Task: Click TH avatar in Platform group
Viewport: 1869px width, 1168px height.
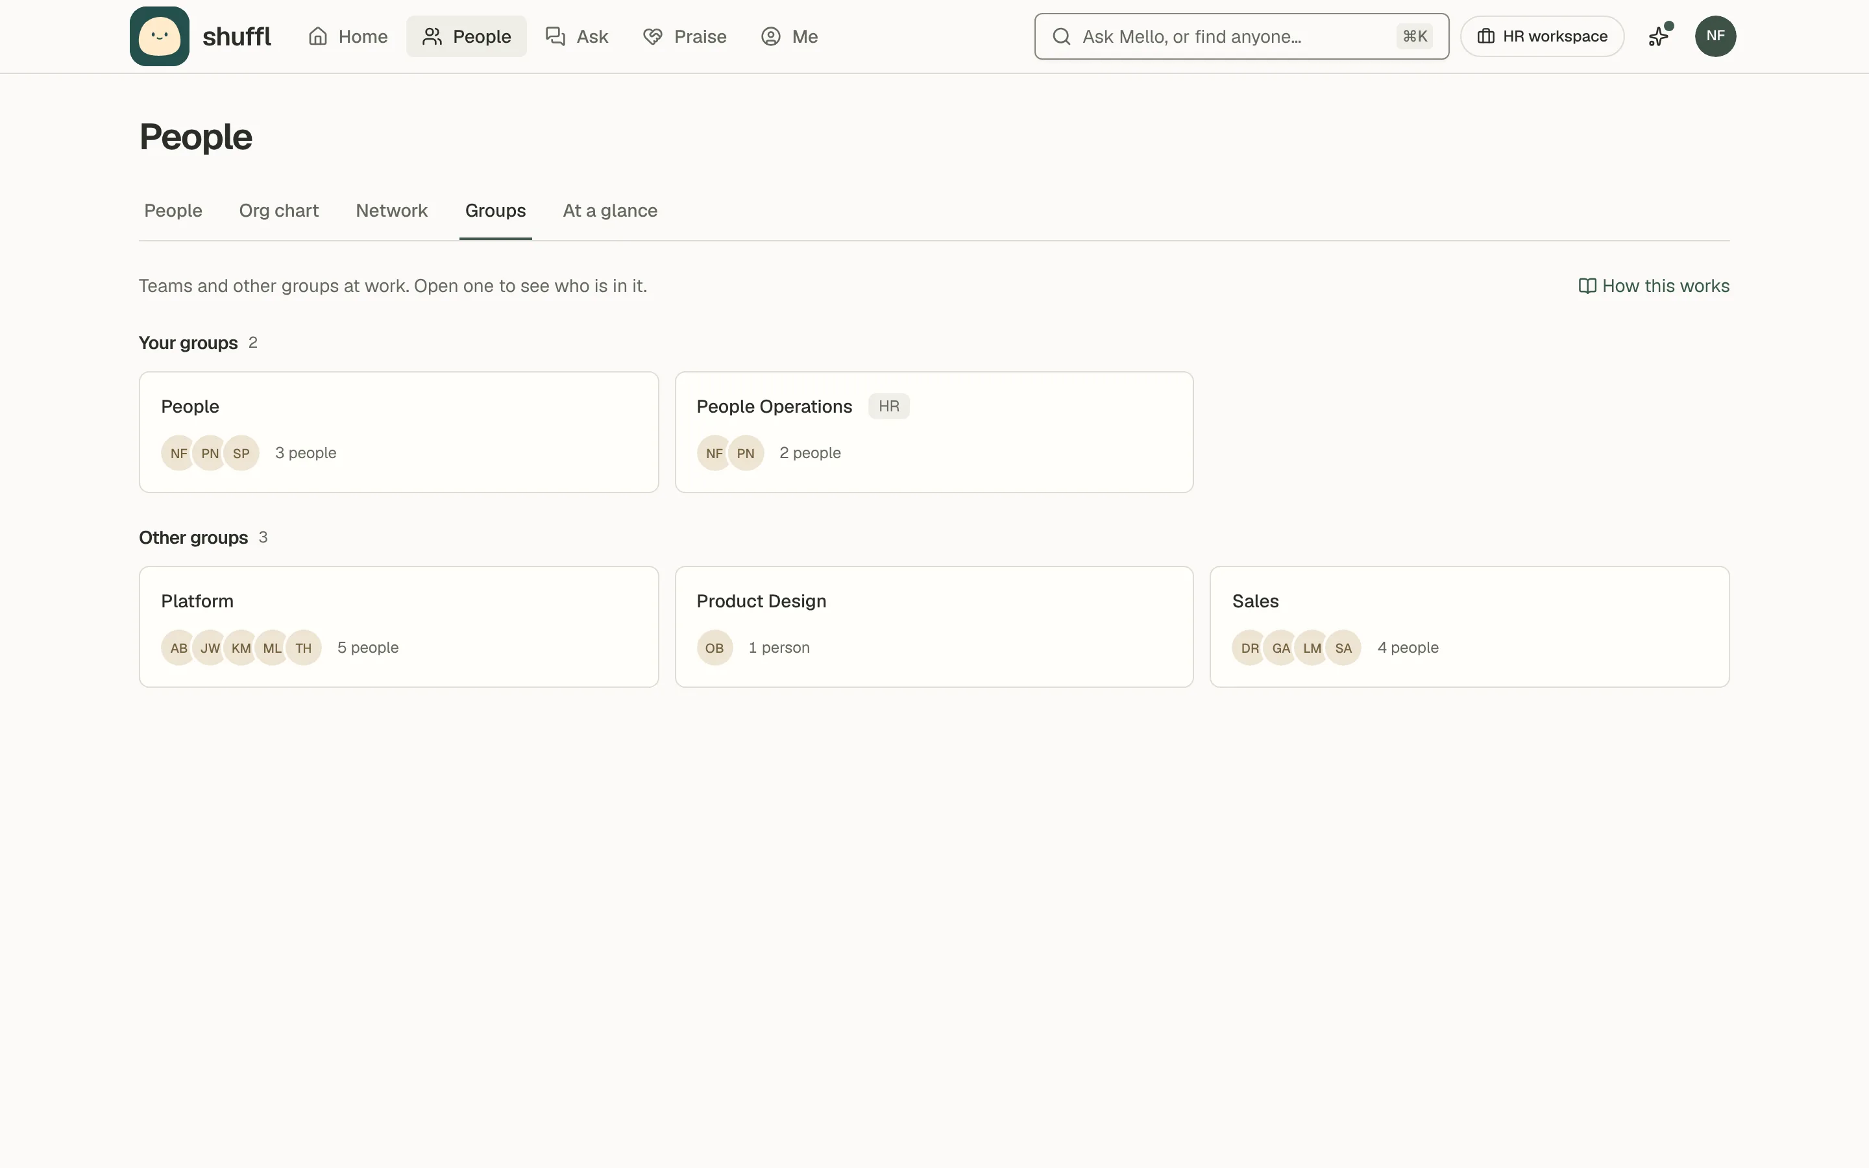Action: click(304, 648)
